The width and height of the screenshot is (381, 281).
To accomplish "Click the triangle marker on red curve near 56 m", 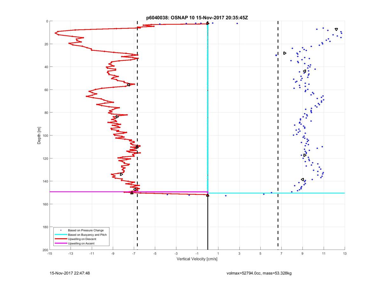I will [129, 85].
